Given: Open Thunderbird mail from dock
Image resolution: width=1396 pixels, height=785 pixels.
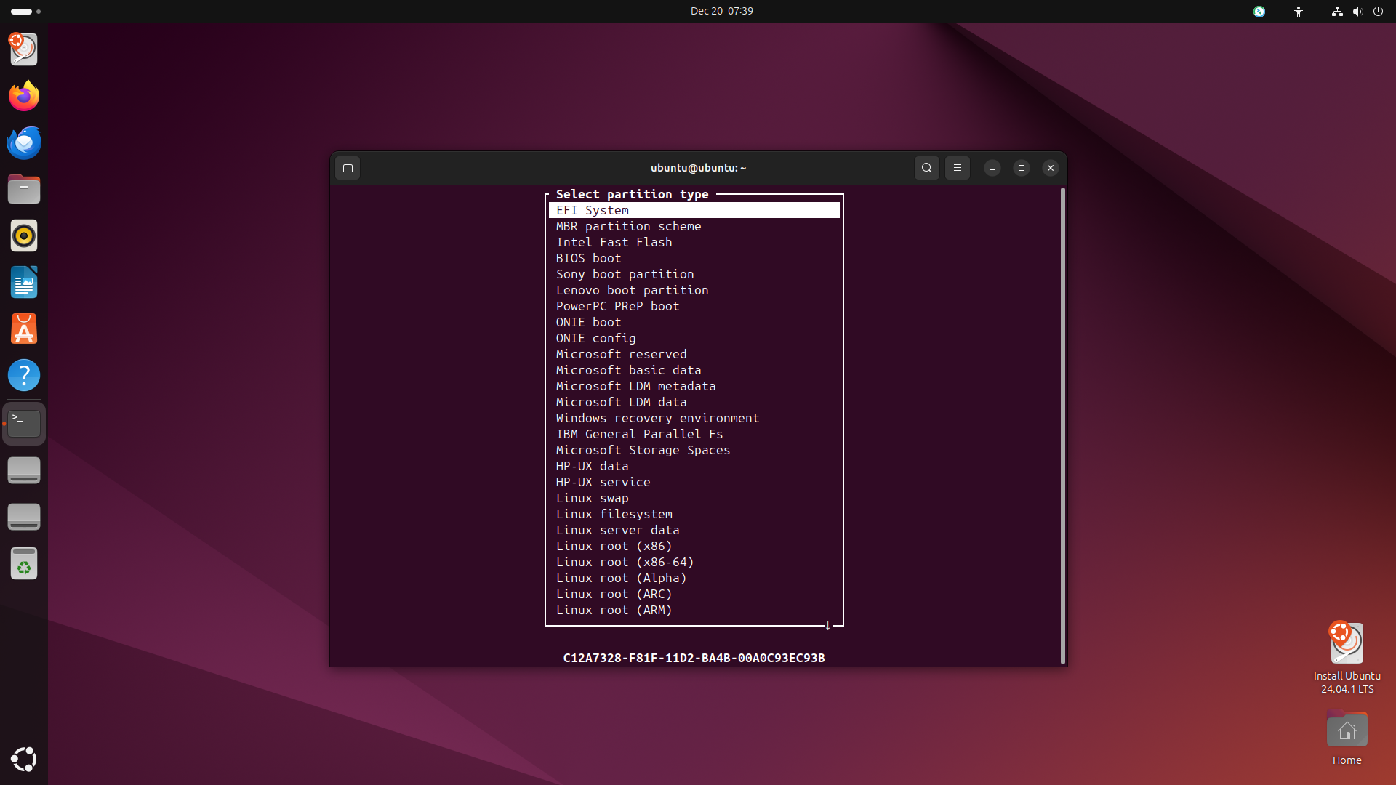Looking at the screenshot, I should click(24, 142).
